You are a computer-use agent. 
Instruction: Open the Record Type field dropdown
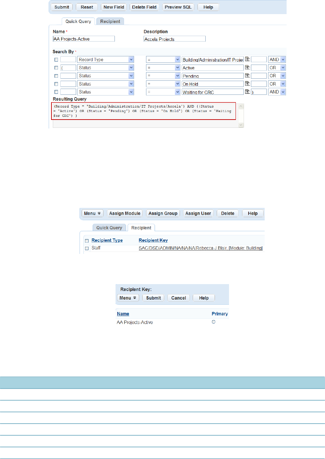131,59
